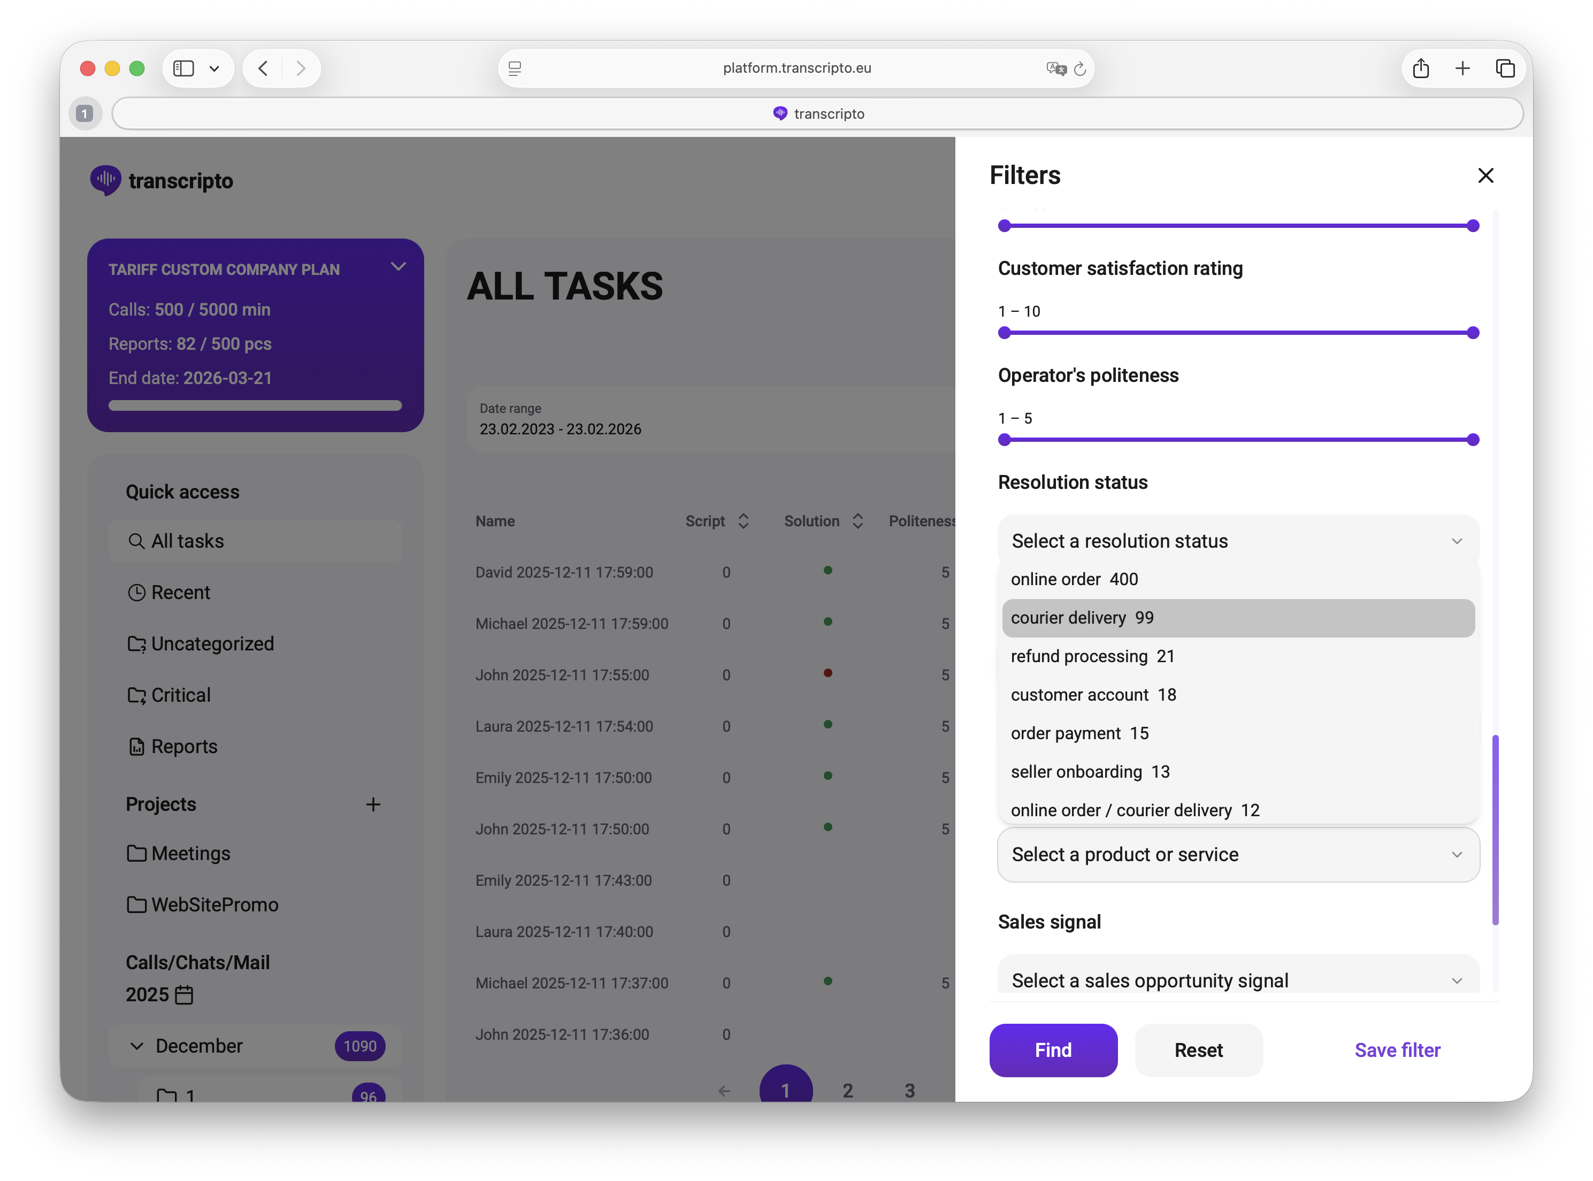1593x1181 pixels.
Task: Click the Reset button
Action: click(x=1198, y=1050)
